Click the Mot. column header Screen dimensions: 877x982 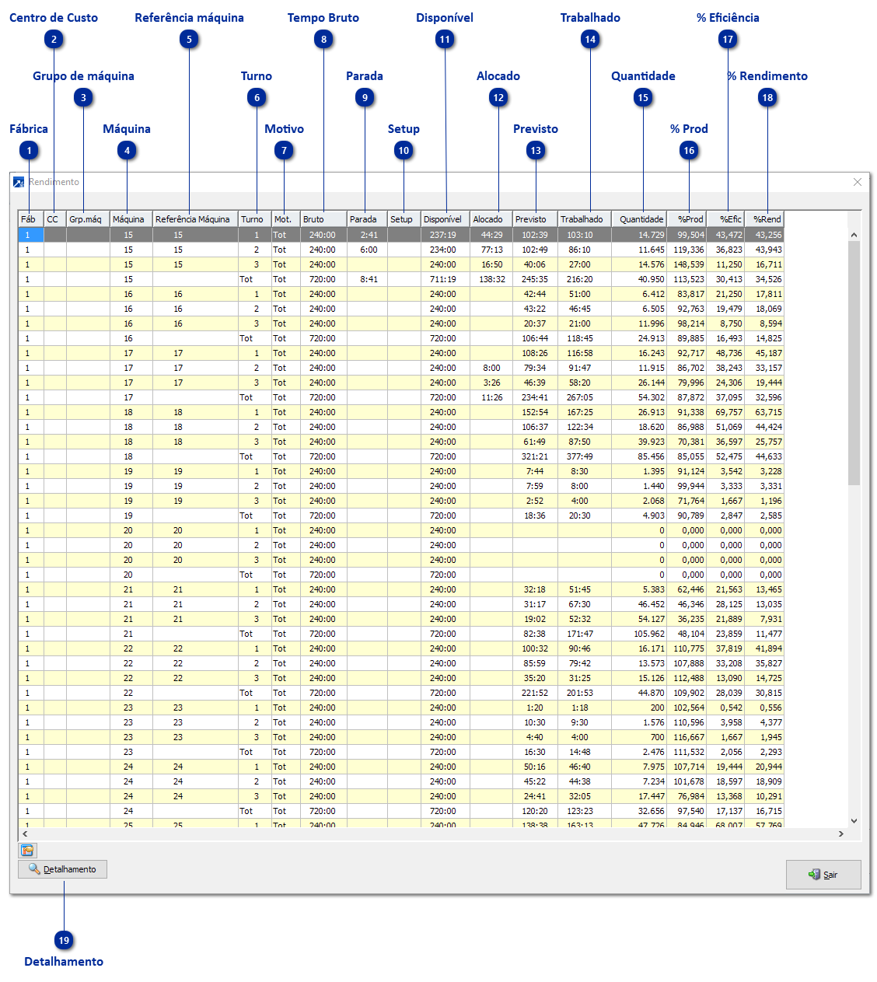coord(285,219)
